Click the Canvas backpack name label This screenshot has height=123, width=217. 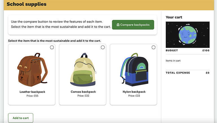(83, 92)
